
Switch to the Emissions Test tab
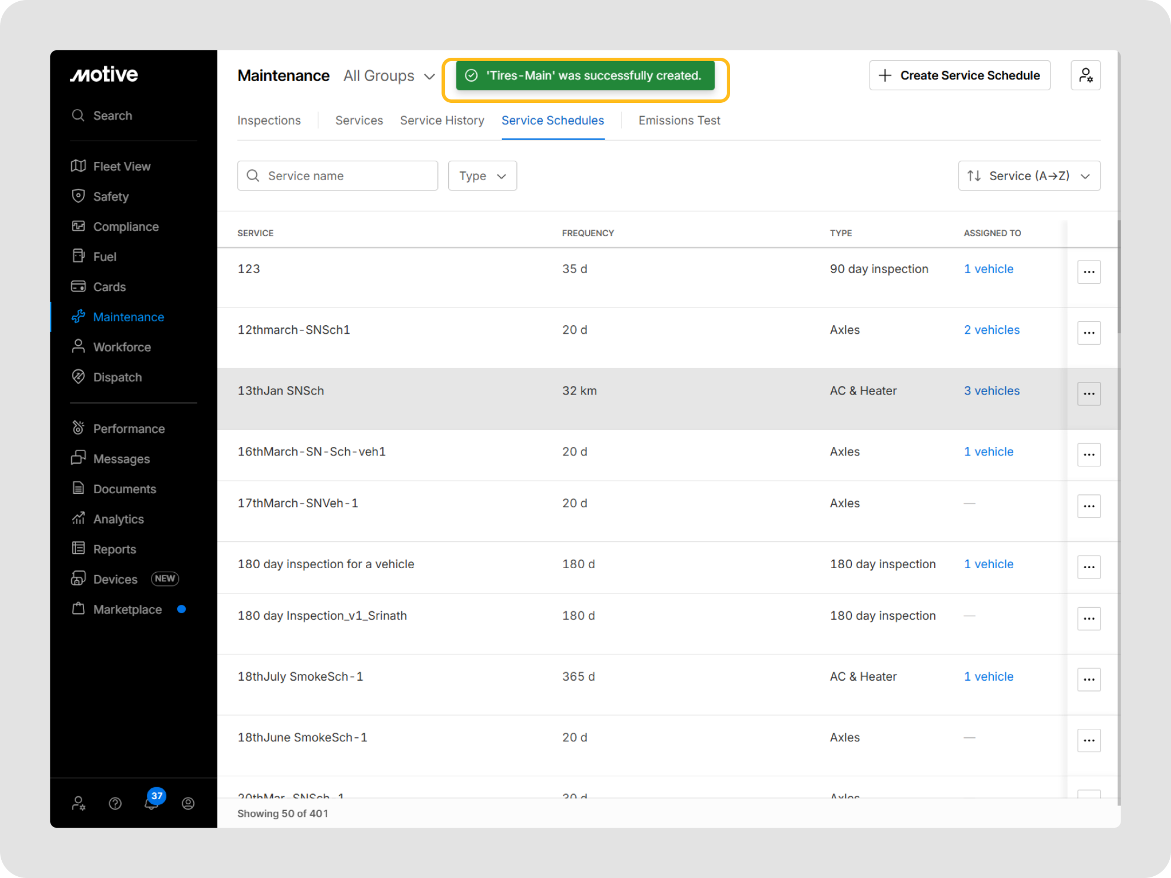click(679, 121)
